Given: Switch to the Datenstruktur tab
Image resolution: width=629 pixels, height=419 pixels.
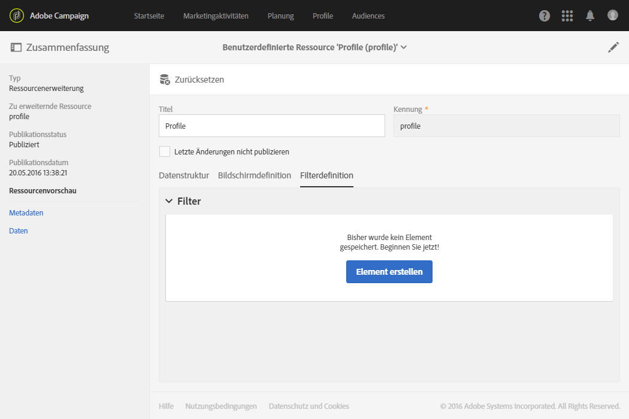Looking at the screenshot, I should click(x=184, y=175).
